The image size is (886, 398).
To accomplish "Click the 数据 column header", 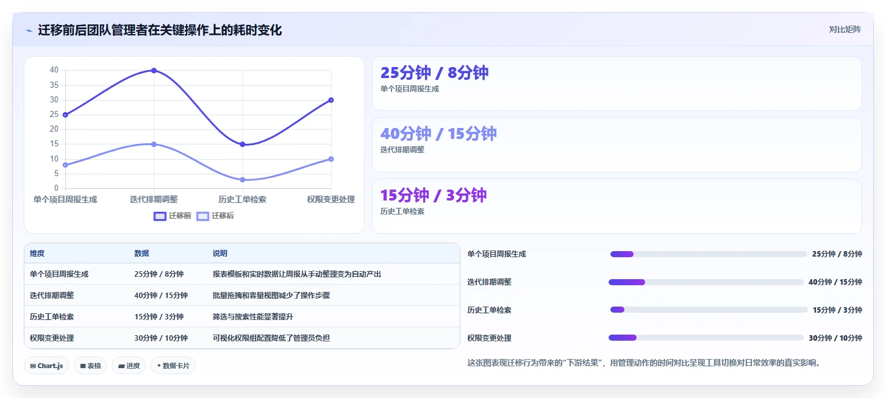I will click(x=141, y=254).
